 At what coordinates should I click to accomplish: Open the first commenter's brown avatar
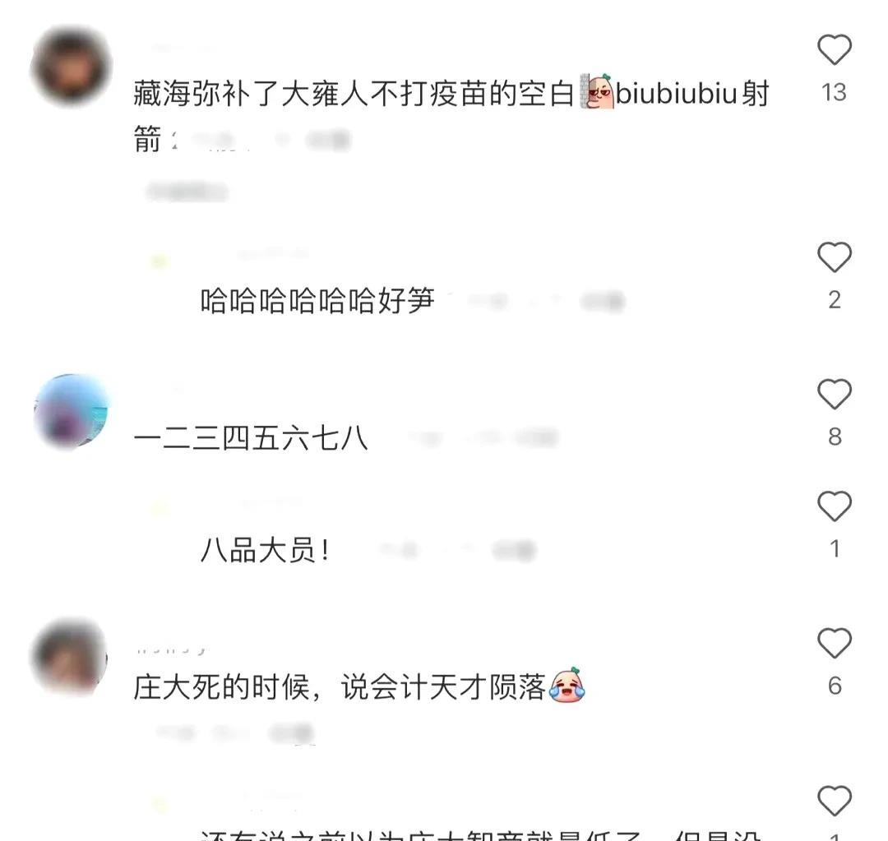[71, 67]
